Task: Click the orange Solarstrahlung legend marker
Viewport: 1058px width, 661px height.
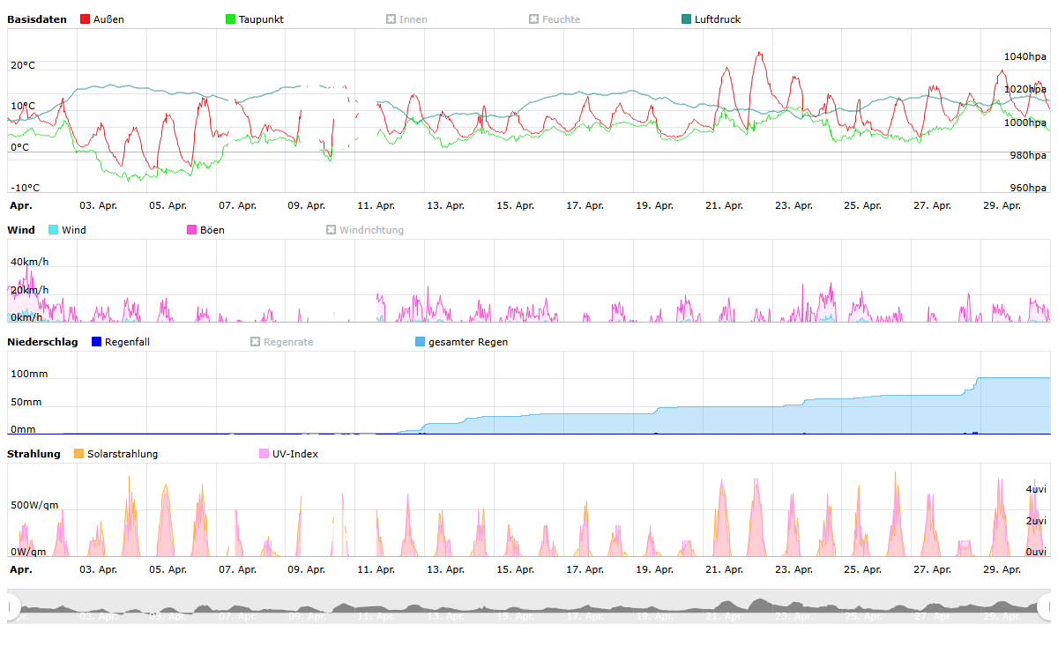Action: tap(79, 454)
